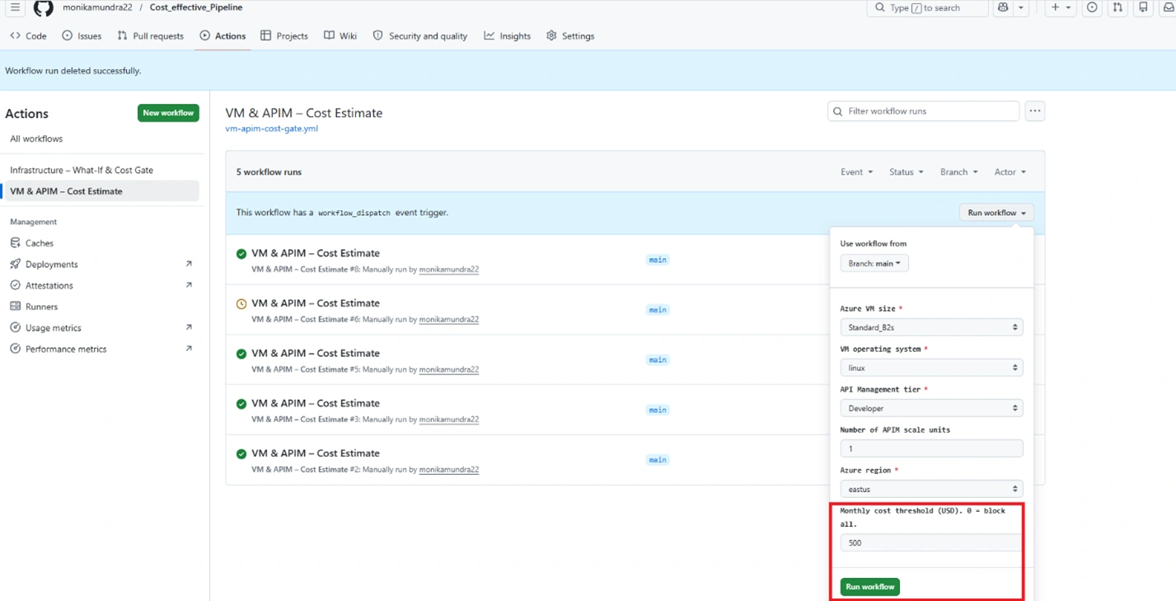
Task: Expand the Actor filter dropdown
Action: pos(1010,172)
